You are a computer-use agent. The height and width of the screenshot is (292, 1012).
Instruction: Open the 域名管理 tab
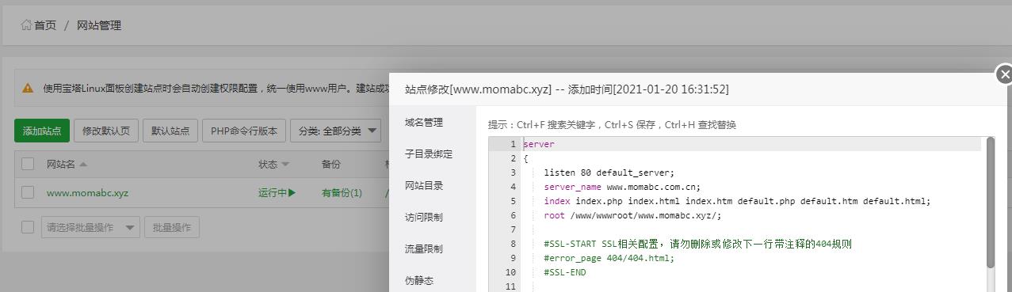tap(424, 123)
